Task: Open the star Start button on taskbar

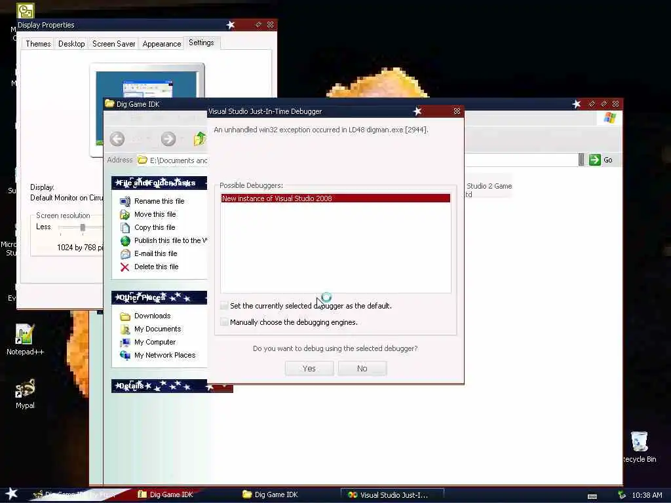Action: (x=11, y=494)
